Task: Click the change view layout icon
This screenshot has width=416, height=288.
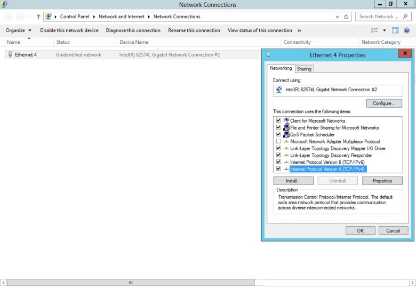Action: [375, 30]
